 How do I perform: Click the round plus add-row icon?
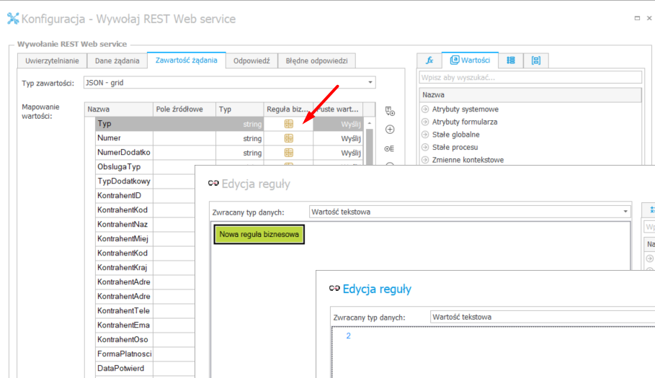pos(390,130)
